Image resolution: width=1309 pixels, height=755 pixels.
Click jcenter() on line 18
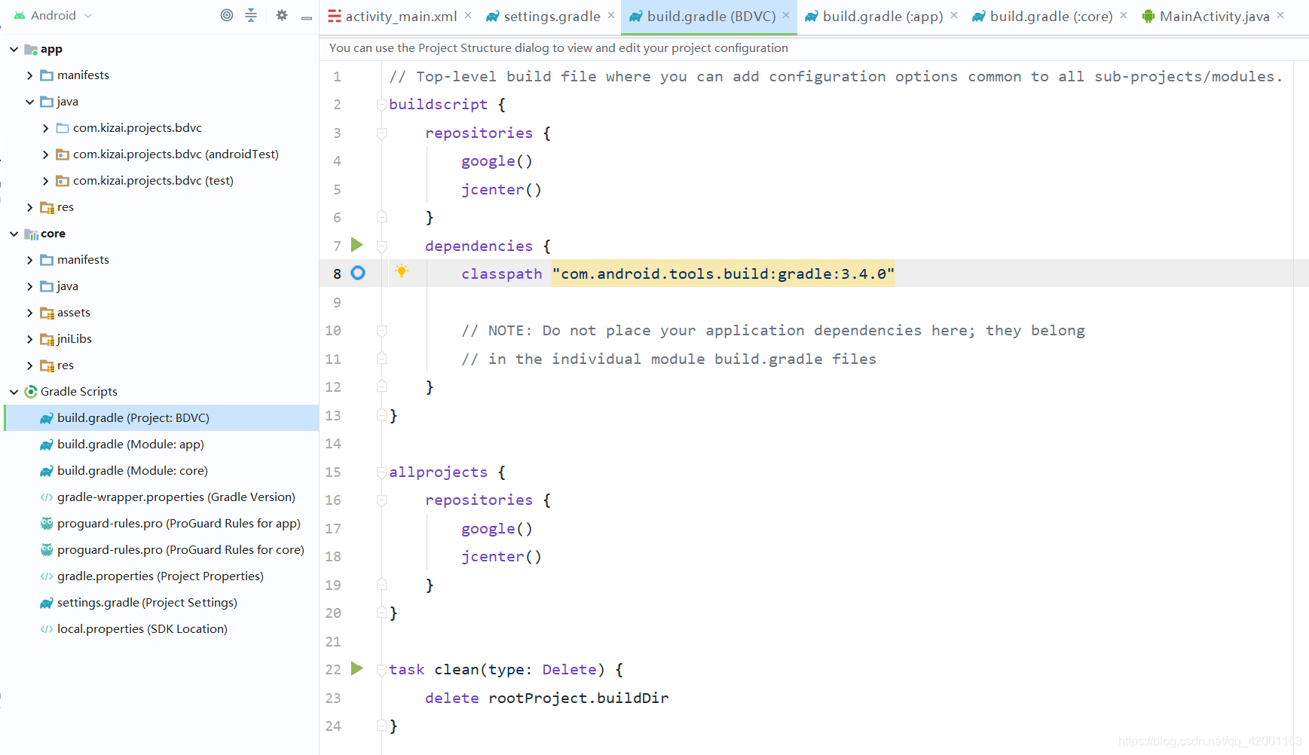[501, 556]
